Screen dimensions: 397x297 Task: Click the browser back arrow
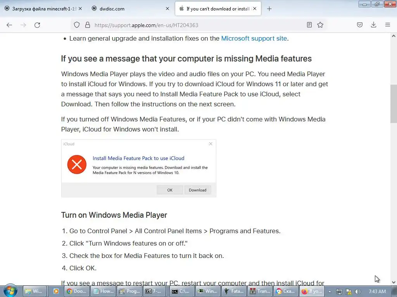(9, 25)
